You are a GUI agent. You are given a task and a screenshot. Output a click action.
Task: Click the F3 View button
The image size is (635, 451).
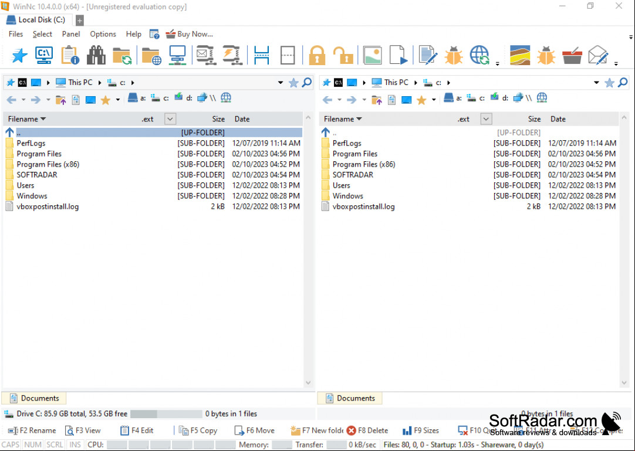[x=83, y=430]
